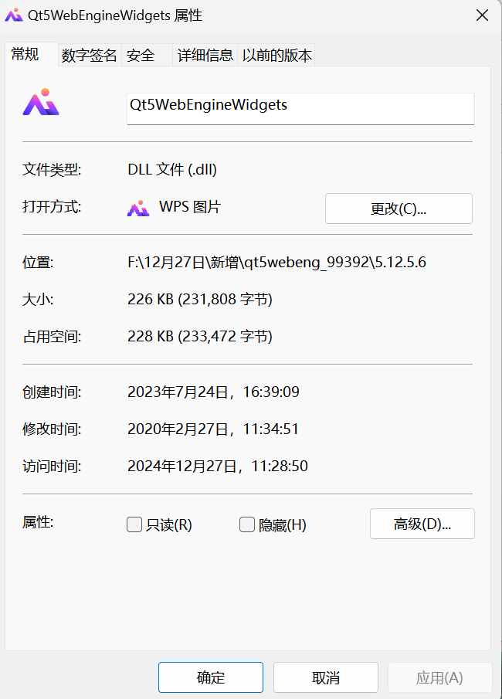Image resolution: width=502 pixels, height=699 pixels.
Task: Enable the 只读(R) checkbox
Action: 134,524
